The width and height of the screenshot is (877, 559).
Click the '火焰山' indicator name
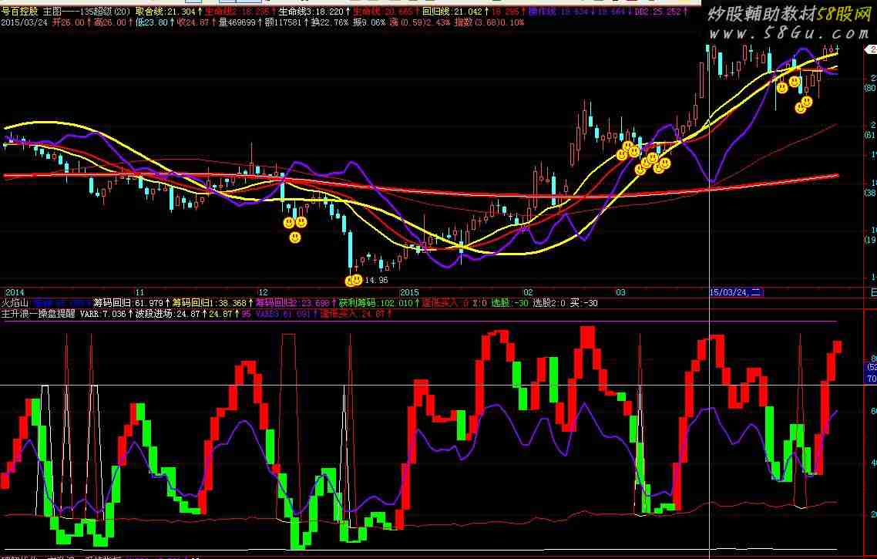15,303
